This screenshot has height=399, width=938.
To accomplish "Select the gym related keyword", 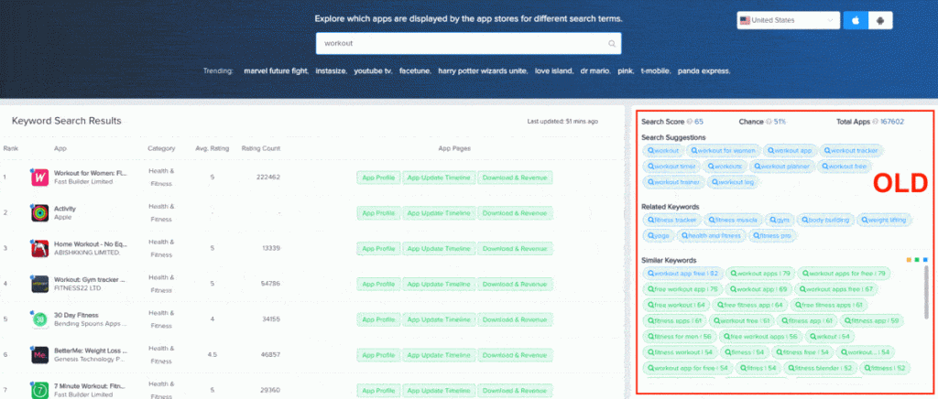I will point(780,220).
